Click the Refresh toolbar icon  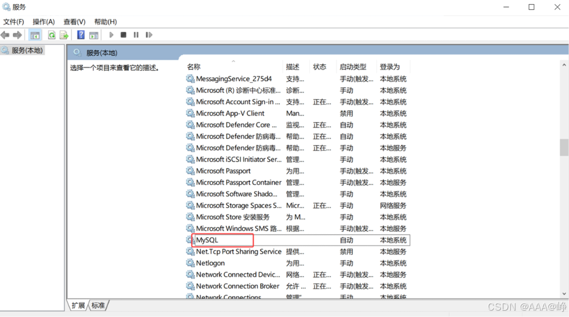(52, 35)
